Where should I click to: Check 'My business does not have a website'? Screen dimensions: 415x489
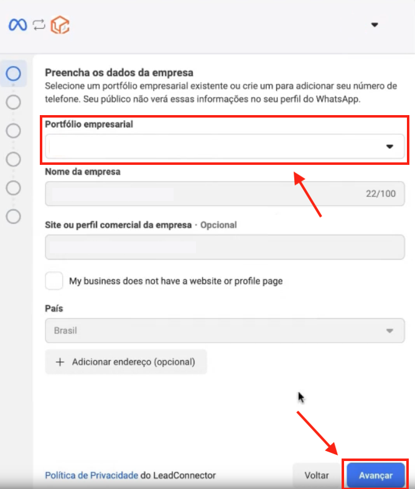tap(54, 281)
